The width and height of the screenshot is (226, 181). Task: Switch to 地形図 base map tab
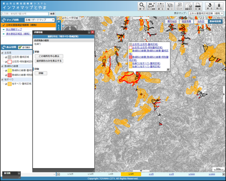[201, 21]
